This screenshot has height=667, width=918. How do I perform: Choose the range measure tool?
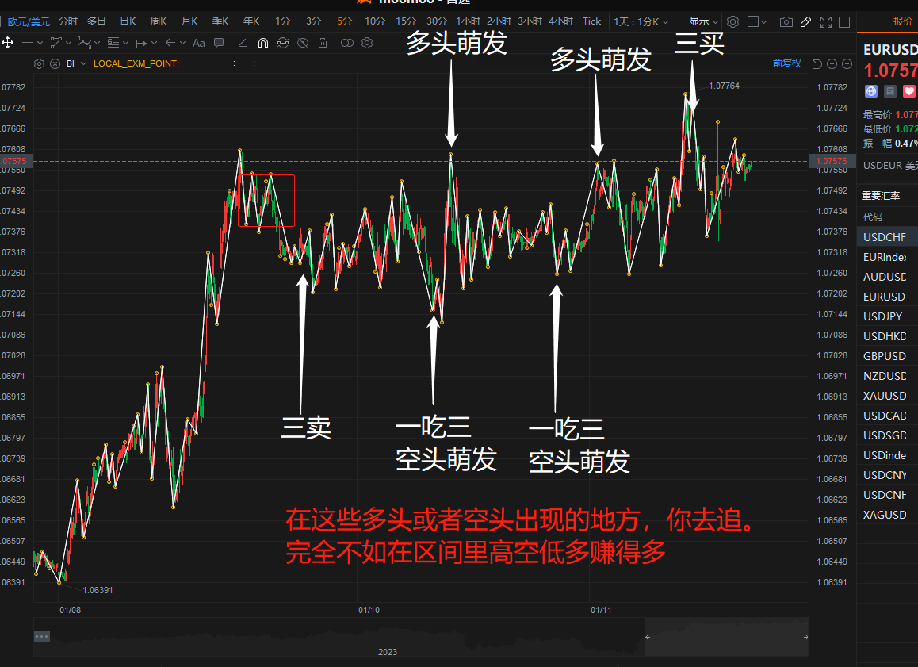(142, 43)
